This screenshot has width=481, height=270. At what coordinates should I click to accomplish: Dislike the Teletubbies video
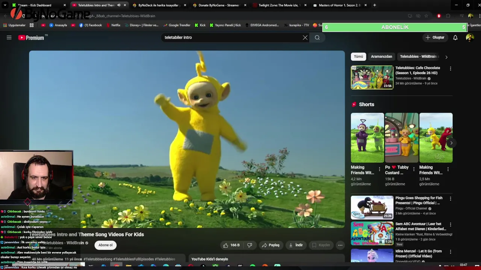click(x=250, y=245)
